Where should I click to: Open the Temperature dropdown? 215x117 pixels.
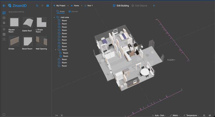191,115
